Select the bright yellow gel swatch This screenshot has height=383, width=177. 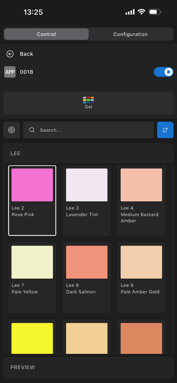[32, 338]
